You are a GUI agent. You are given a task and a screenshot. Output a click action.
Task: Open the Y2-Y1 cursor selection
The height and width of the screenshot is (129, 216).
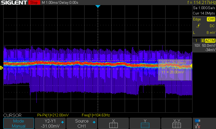point(50,123)
